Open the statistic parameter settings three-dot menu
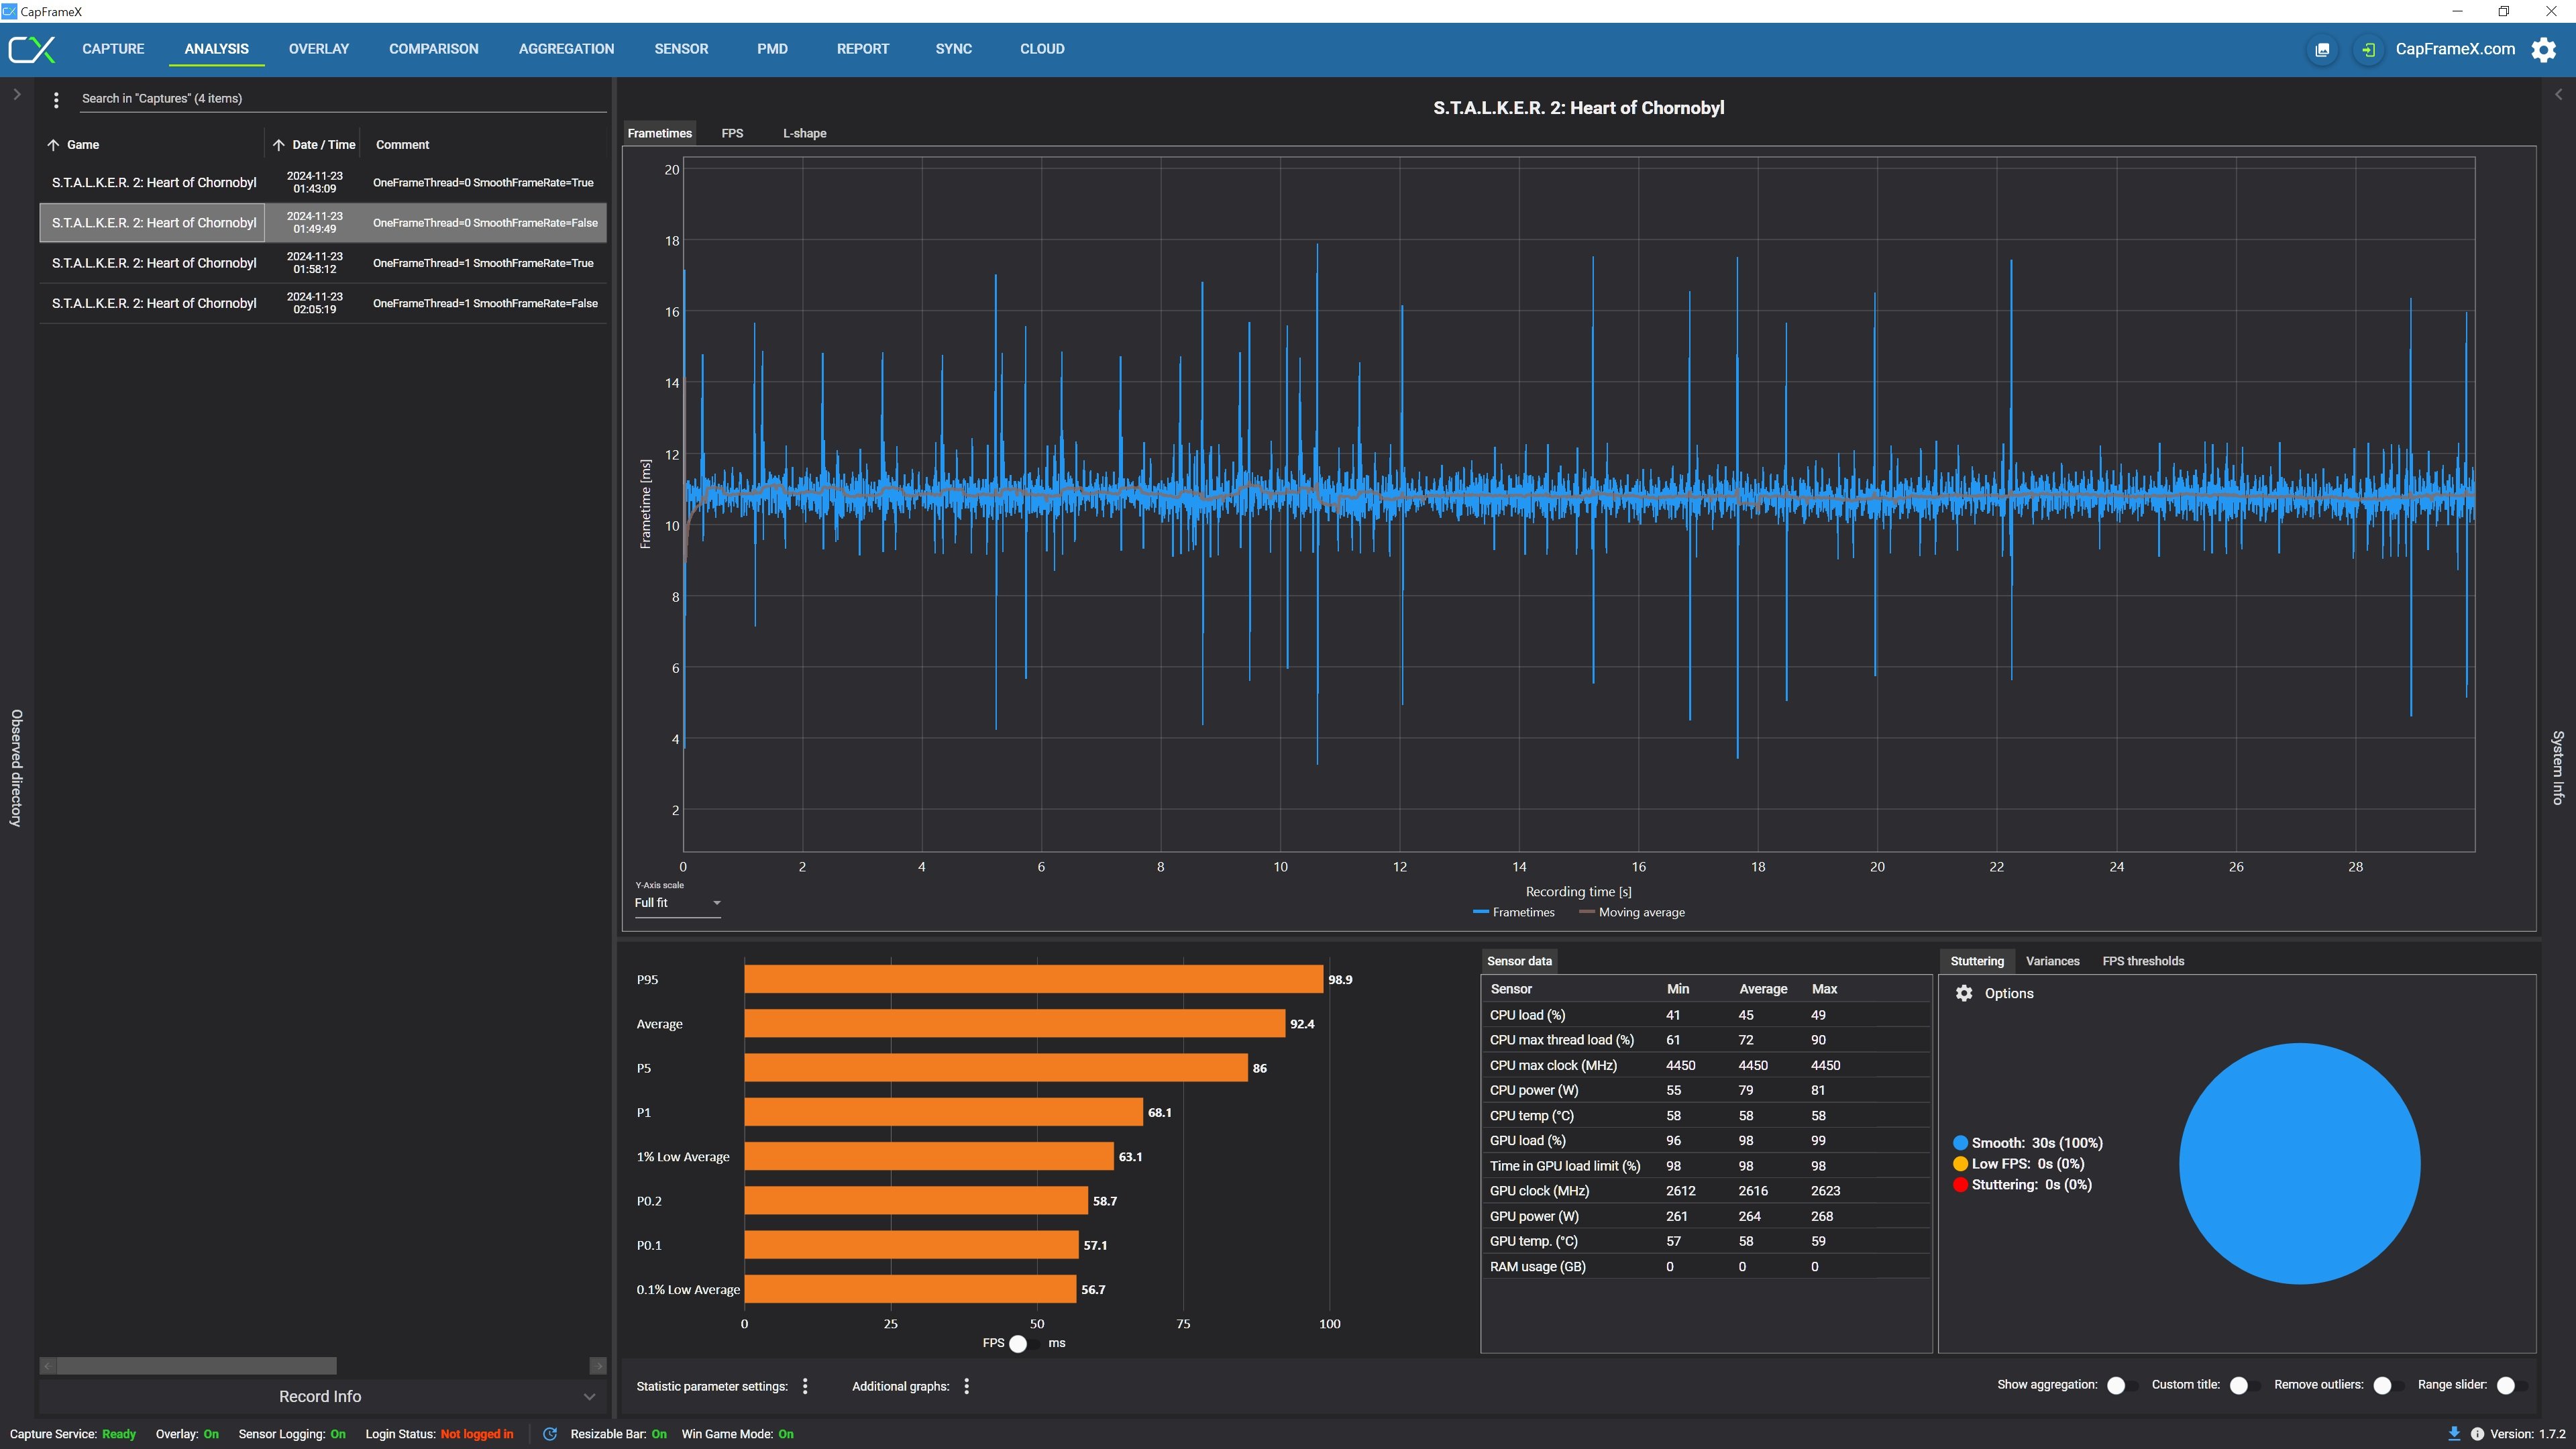 pos(805,1386)
